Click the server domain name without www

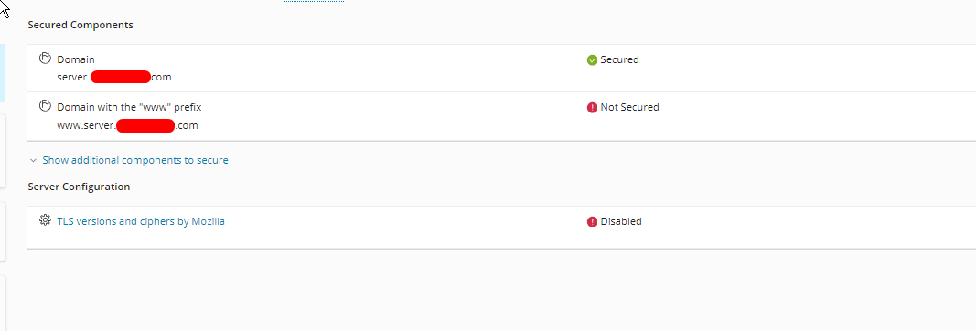click(114, 77)
